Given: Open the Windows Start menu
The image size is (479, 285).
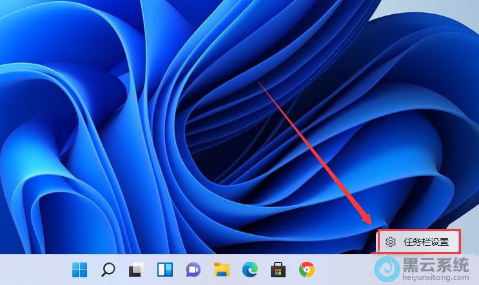Looking at the screenshot, I should (80, 270).
